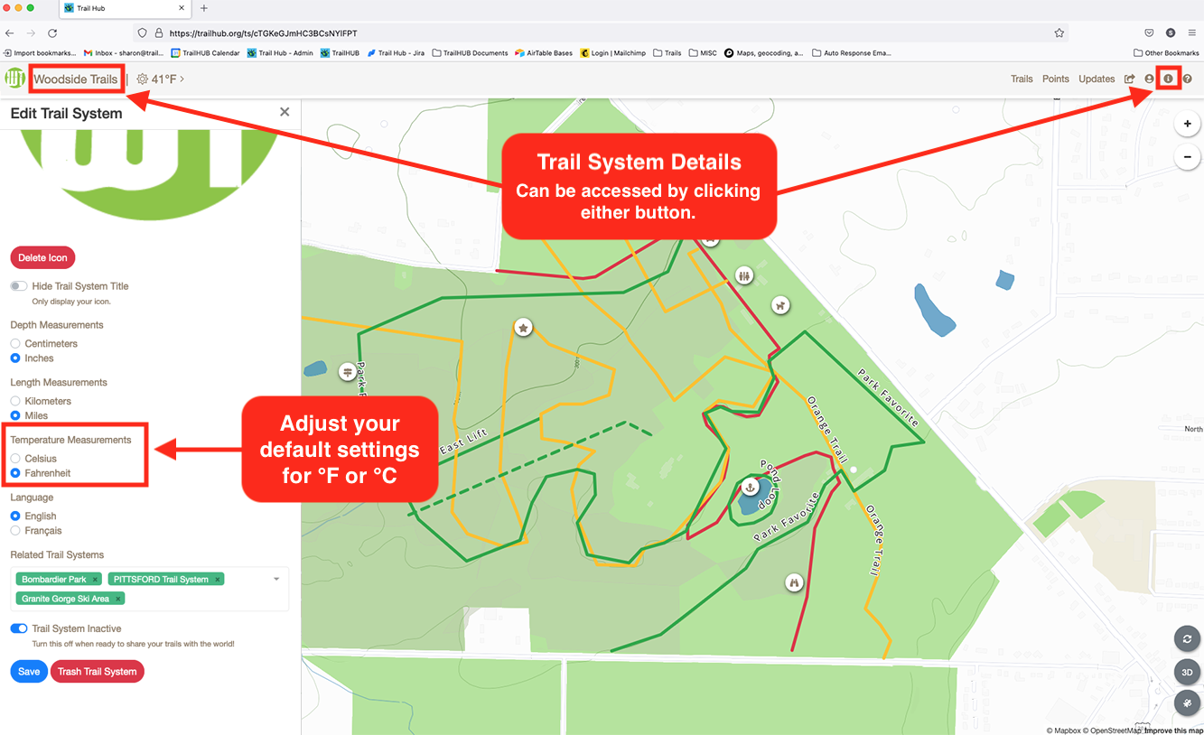Expand the 41°F weather details
This screenshot has width=1204, height=735.
161,79
